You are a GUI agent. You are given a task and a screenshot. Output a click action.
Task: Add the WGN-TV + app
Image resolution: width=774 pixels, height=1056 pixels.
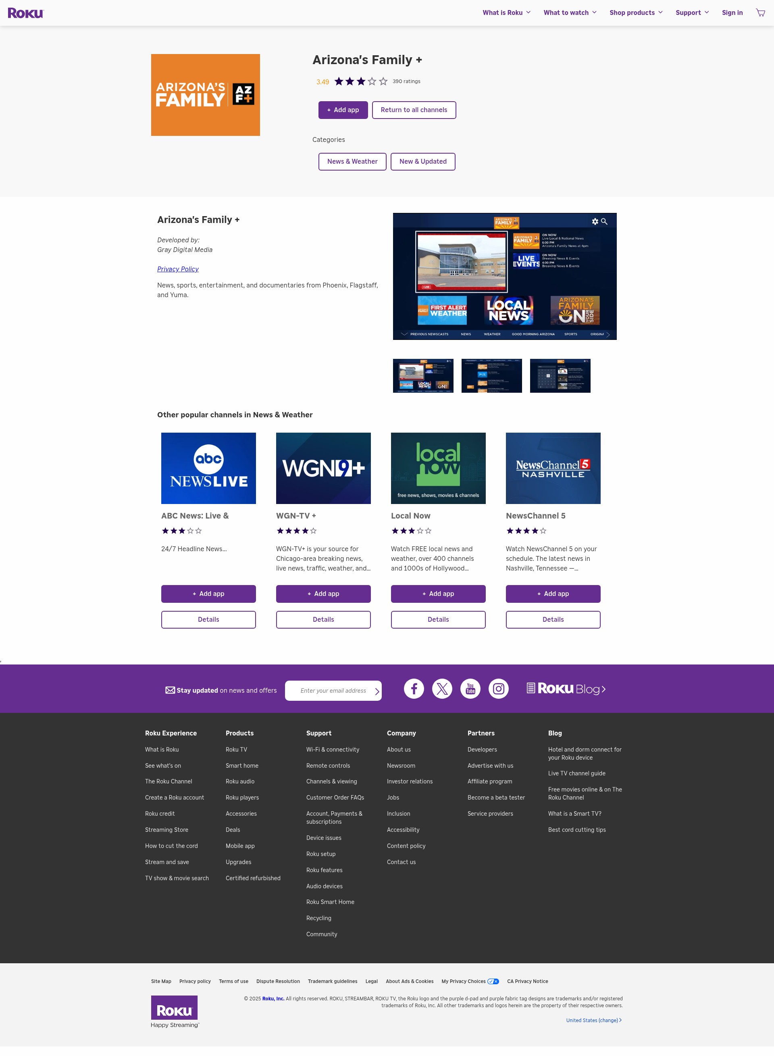323,594
